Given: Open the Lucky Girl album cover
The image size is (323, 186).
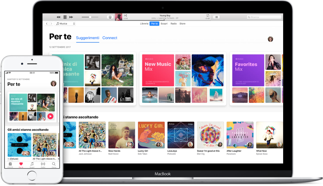Looking at the screenshot, I should point(151,135).
